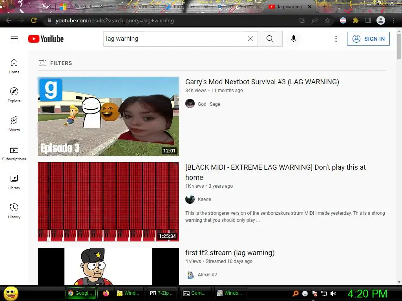Open the YouTube hamburger guide menu

(14, 39)
